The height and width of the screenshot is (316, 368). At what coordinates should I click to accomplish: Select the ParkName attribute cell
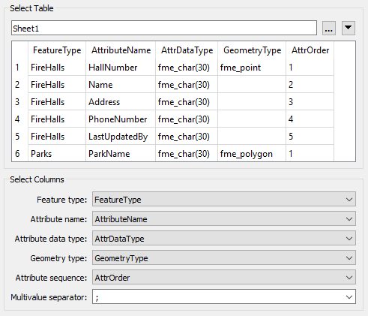pos(121,153)
